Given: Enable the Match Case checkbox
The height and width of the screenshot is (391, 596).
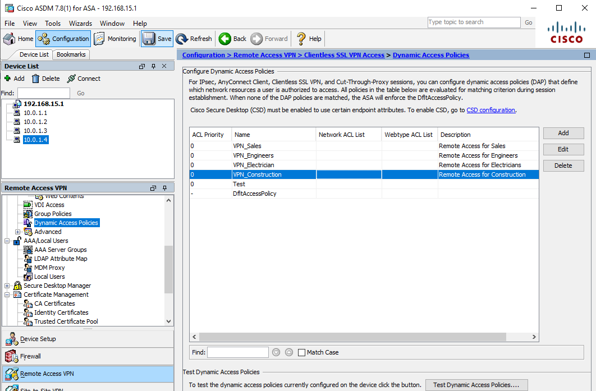Looking at the screenshot, I should click(302, 352).
